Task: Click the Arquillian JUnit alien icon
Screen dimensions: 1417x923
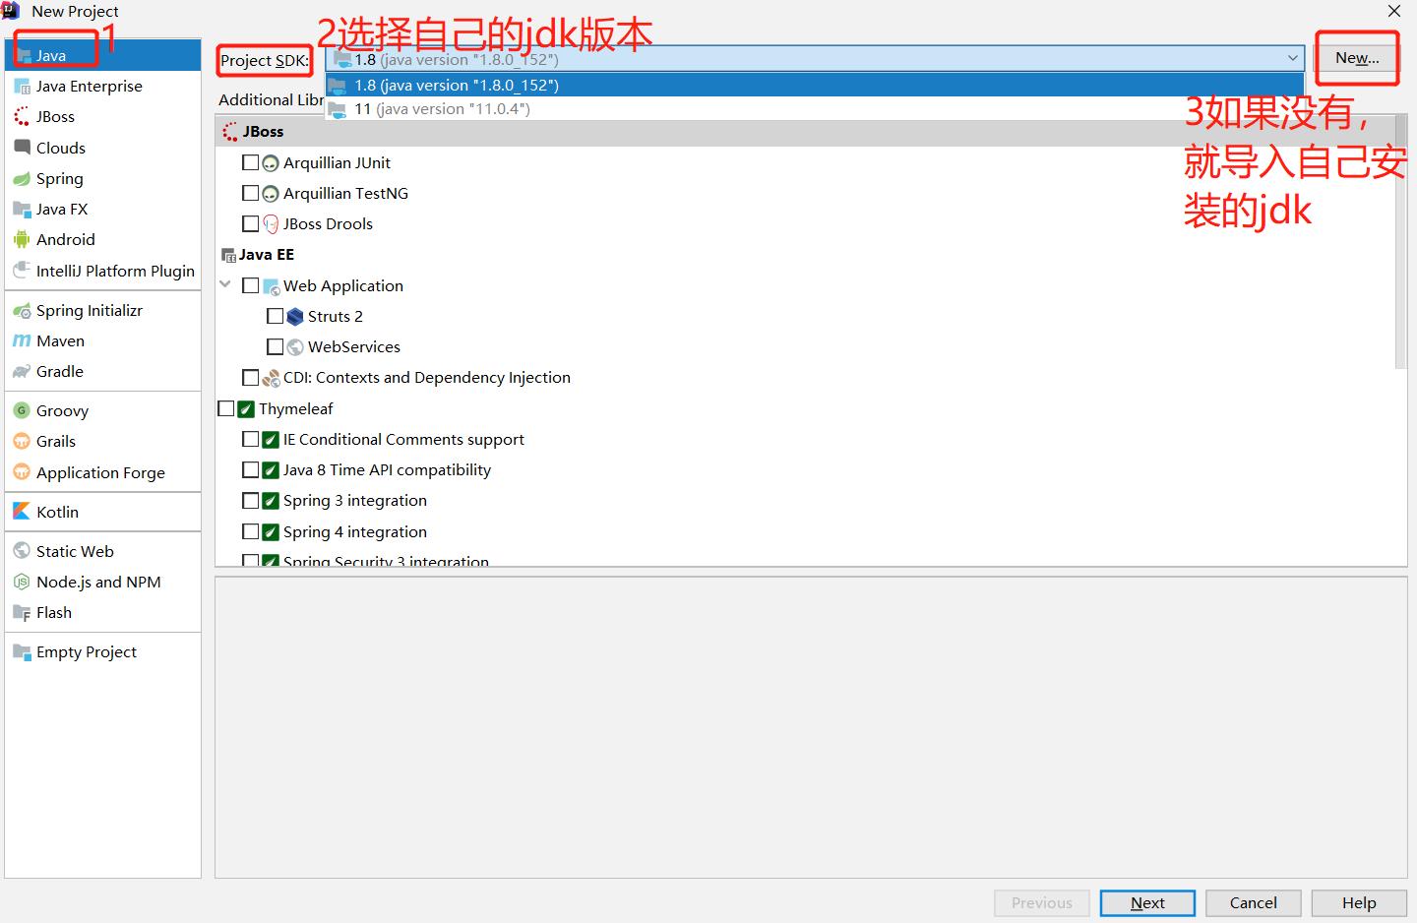Action: point(271,163)
